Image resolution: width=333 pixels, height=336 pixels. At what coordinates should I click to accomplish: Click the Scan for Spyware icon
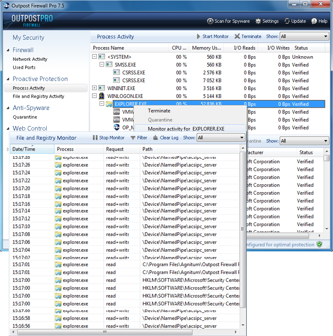[x=210, y=21]
